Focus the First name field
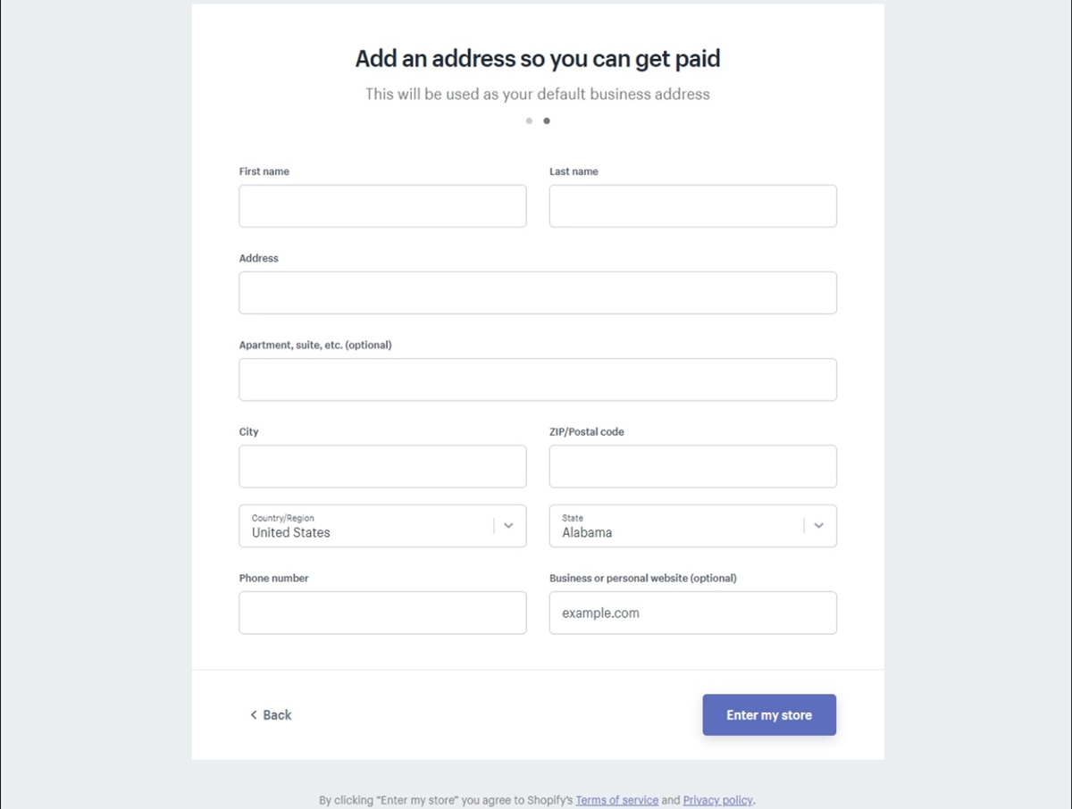 pos(382,206)
